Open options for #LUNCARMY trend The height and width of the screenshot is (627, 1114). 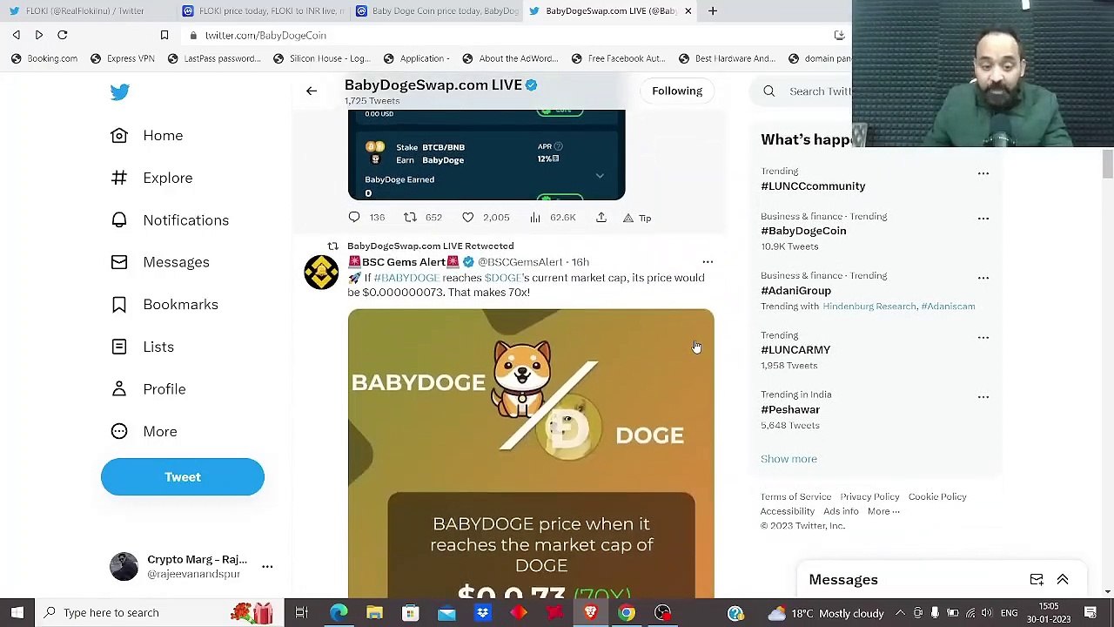point(983,337)
